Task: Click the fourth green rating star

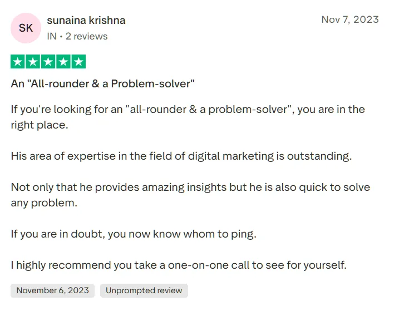Action: coord(63,62)
